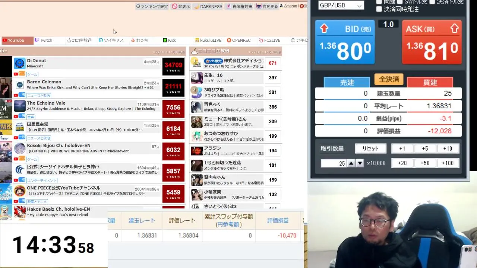Viewport: 477px width, 268px height.
Task: Select the 買建 buy positions tab
Action: point(430,82)
